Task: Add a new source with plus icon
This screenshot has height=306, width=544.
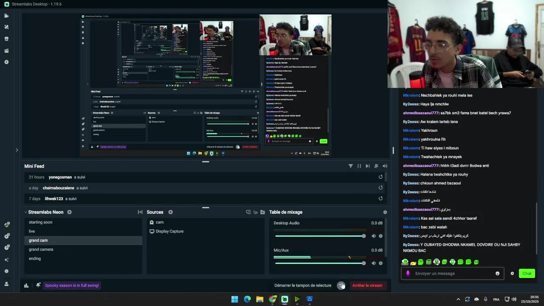Action: pos(170,212)
